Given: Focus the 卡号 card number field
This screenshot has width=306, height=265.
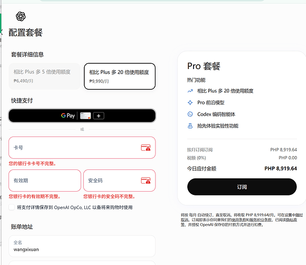Looking at the screenshot, I should click(82, 148).
